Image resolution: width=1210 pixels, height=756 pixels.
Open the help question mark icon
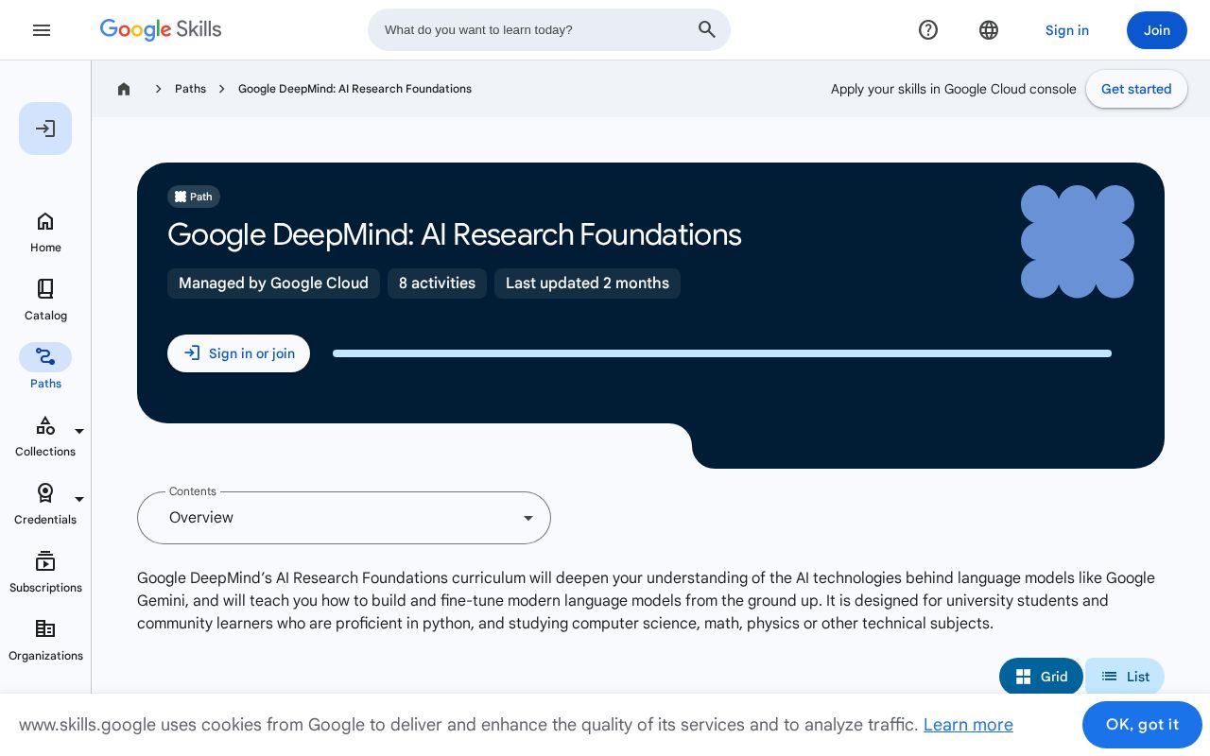(x=928, y=30)
